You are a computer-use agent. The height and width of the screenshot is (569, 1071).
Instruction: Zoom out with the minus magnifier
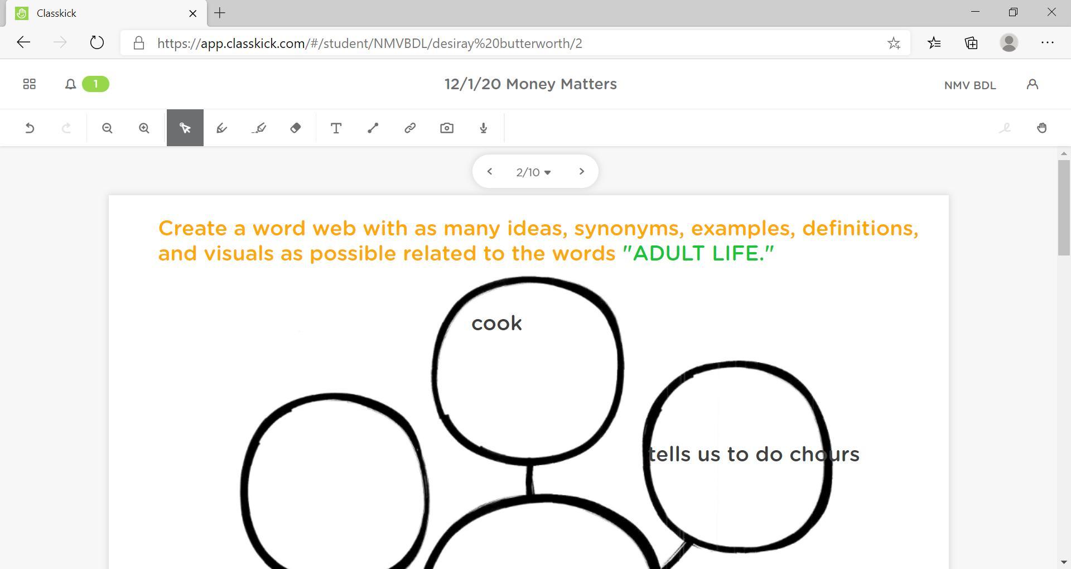pos(107,128)
